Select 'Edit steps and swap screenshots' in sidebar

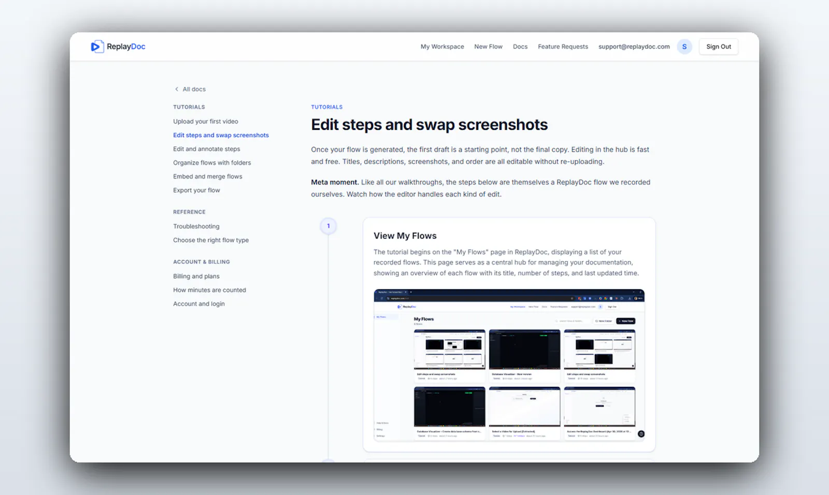(221, 135)
